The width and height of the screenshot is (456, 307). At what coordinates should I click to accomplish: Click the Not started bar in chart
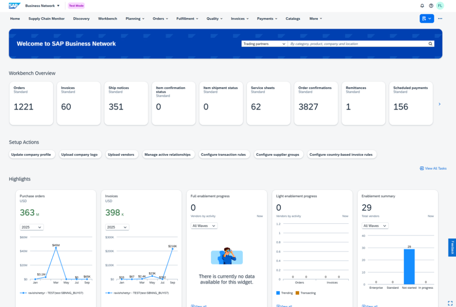click(x=409, y=267)
